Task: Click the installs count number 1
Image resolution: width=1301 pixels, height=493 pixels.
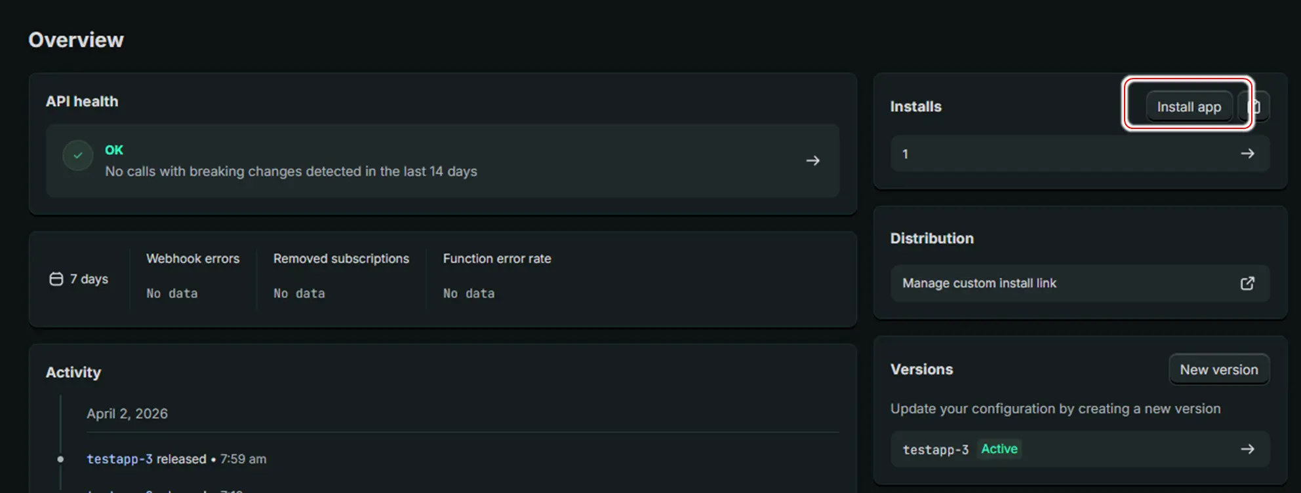Action: click(905, 154)
